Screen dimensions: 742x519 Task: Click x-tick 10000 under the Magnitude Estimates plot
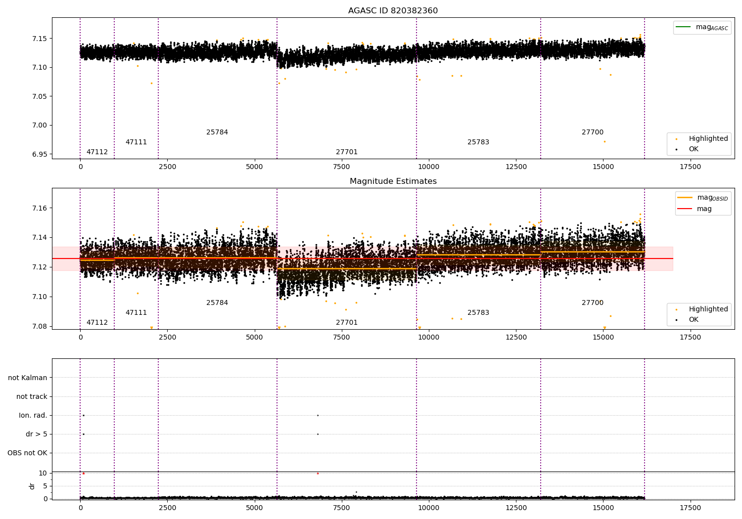point(428,338)
